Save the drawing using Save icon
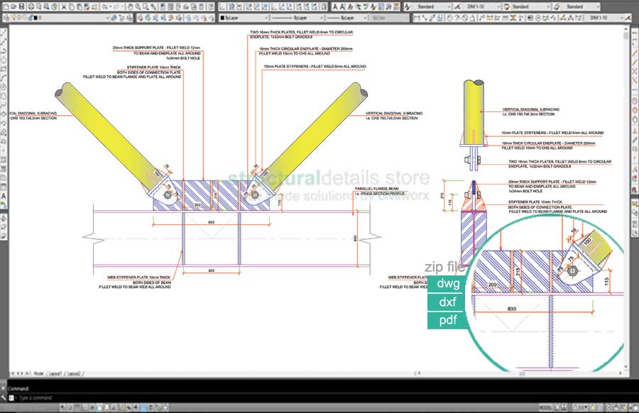This screenshot has height=413, width=639. (x=21, y=6)
